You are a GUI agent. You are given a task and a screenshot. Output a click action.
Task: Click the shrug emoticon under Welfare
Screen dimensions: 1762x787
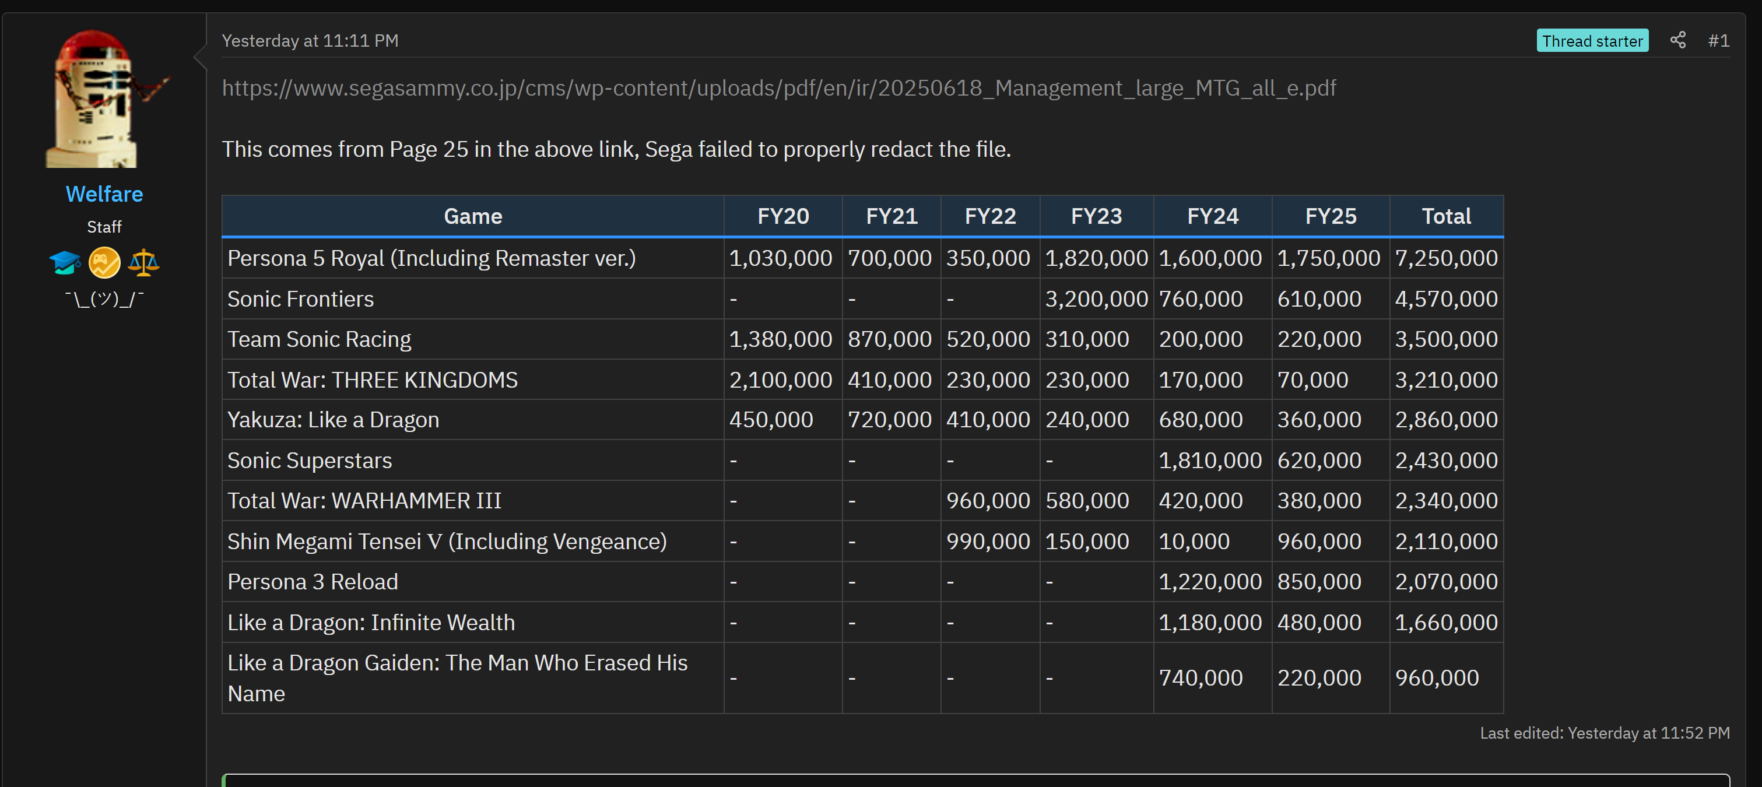104,299
